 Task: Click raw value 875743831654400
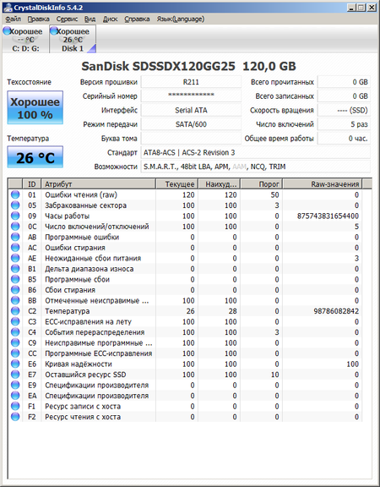pos(328,216)
